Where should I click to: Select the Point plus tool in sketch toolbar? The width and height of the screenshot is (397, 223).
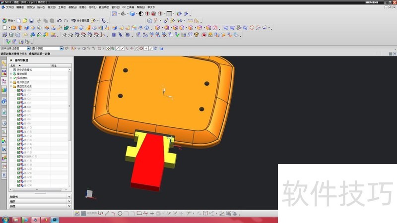152,214
